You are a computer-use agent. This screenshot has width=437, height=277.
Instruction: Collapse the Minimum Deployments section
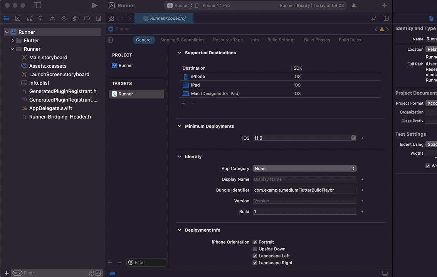pyautogui.click(x=180, y=126)
